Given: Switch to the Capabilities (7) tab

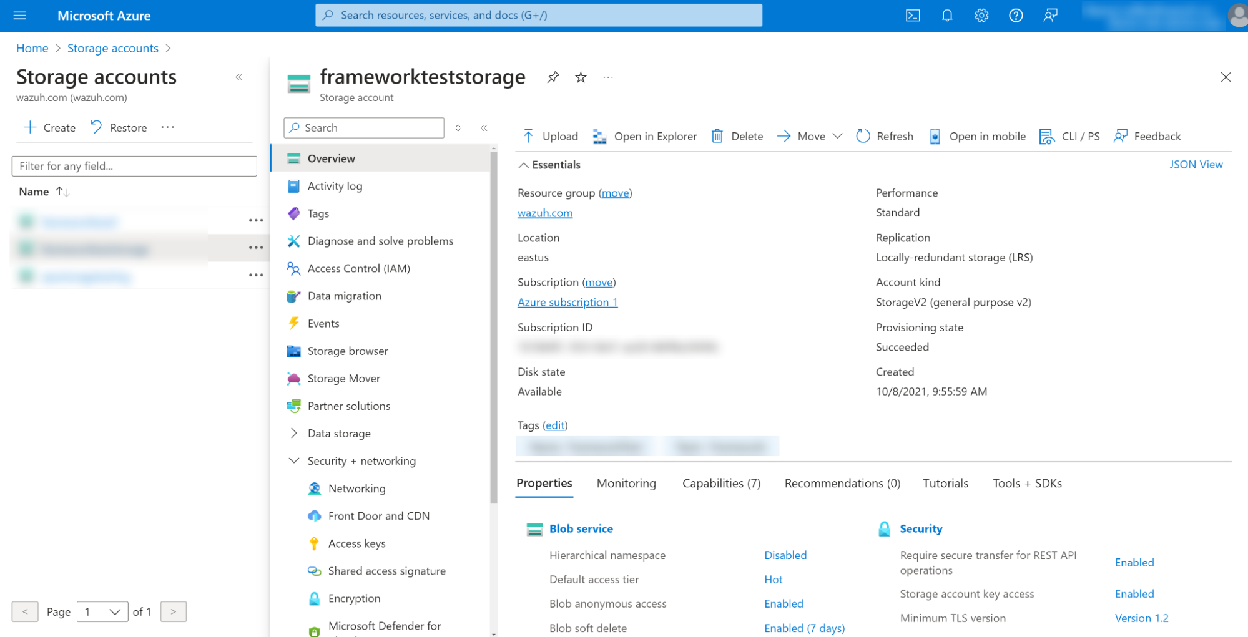Looking at the screenshot, I should (x=721, y=483).
